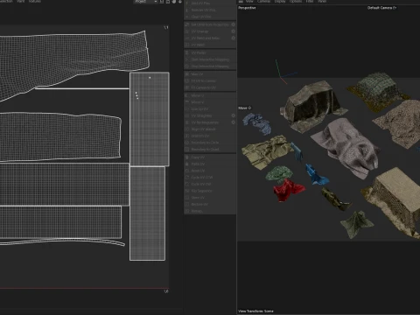Run the UV Rectangularize command
This screenshot has width=420, height=315.
[x=205, y=122]
